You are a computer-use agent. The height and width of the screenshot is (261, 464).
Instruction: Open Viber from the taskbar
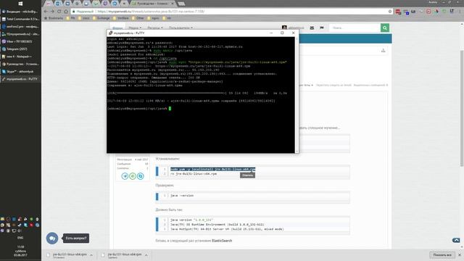click(x=20, y=41)
